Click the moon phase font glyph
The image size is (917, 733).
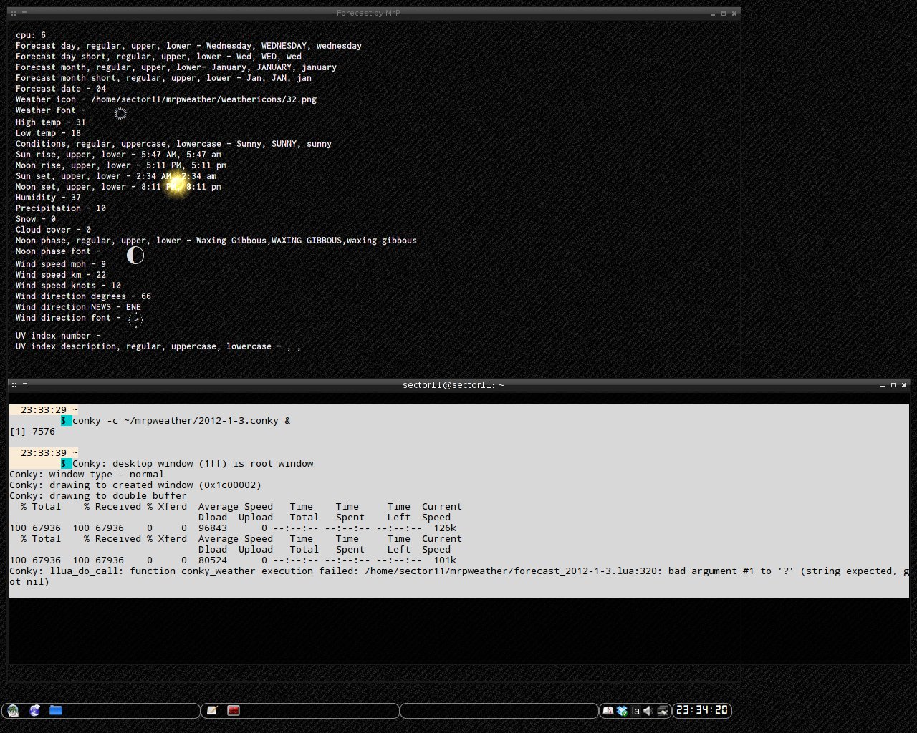[x=135, y=255]
